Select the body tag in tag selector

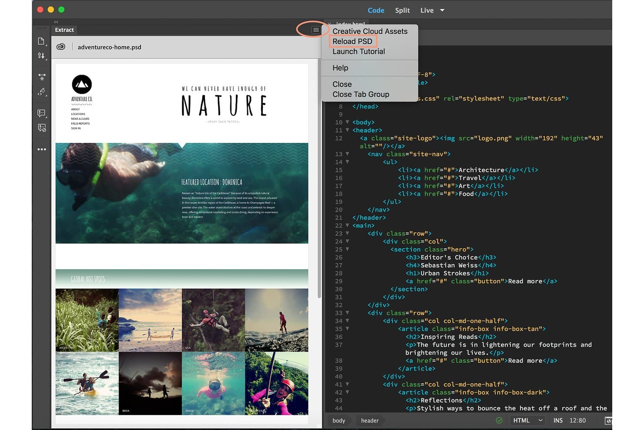339,420
